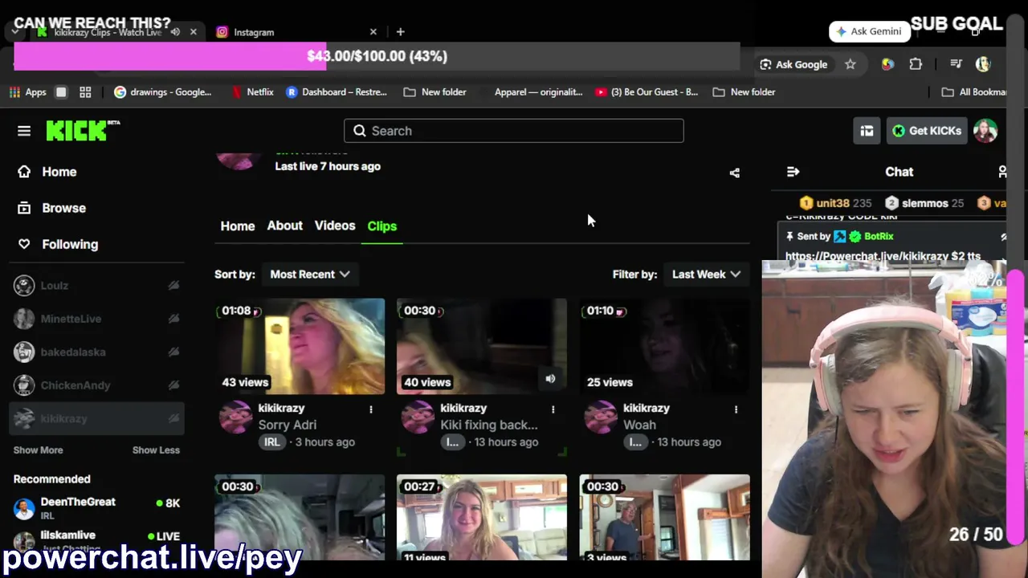Collapse the chat panel with arrow icon
1028x578 pixels.
click(793, 172)
